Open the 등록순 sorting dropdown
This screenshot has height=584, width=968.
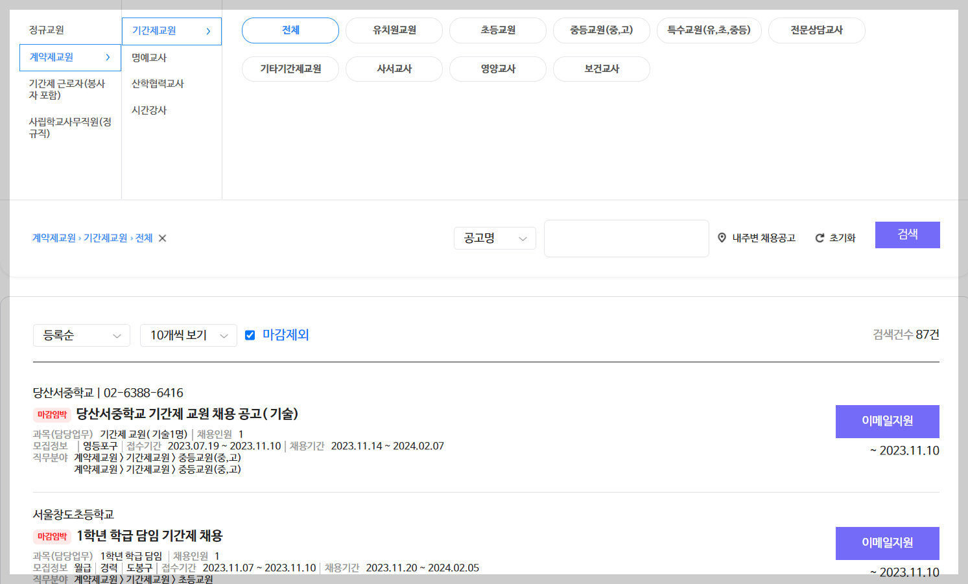pos(81,335)
